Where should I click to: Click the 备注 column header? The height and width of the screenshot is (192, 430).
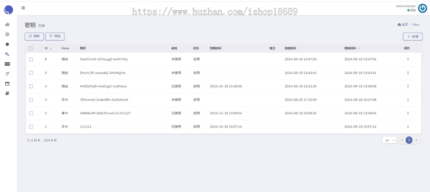(x=272, y=48)
